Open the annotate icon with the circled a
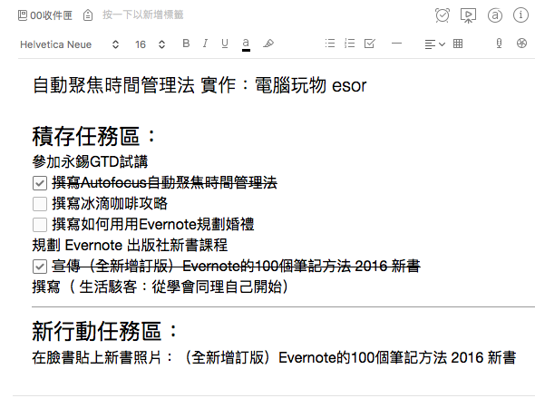Screen dimensions: 535x408 pos(495,15)
